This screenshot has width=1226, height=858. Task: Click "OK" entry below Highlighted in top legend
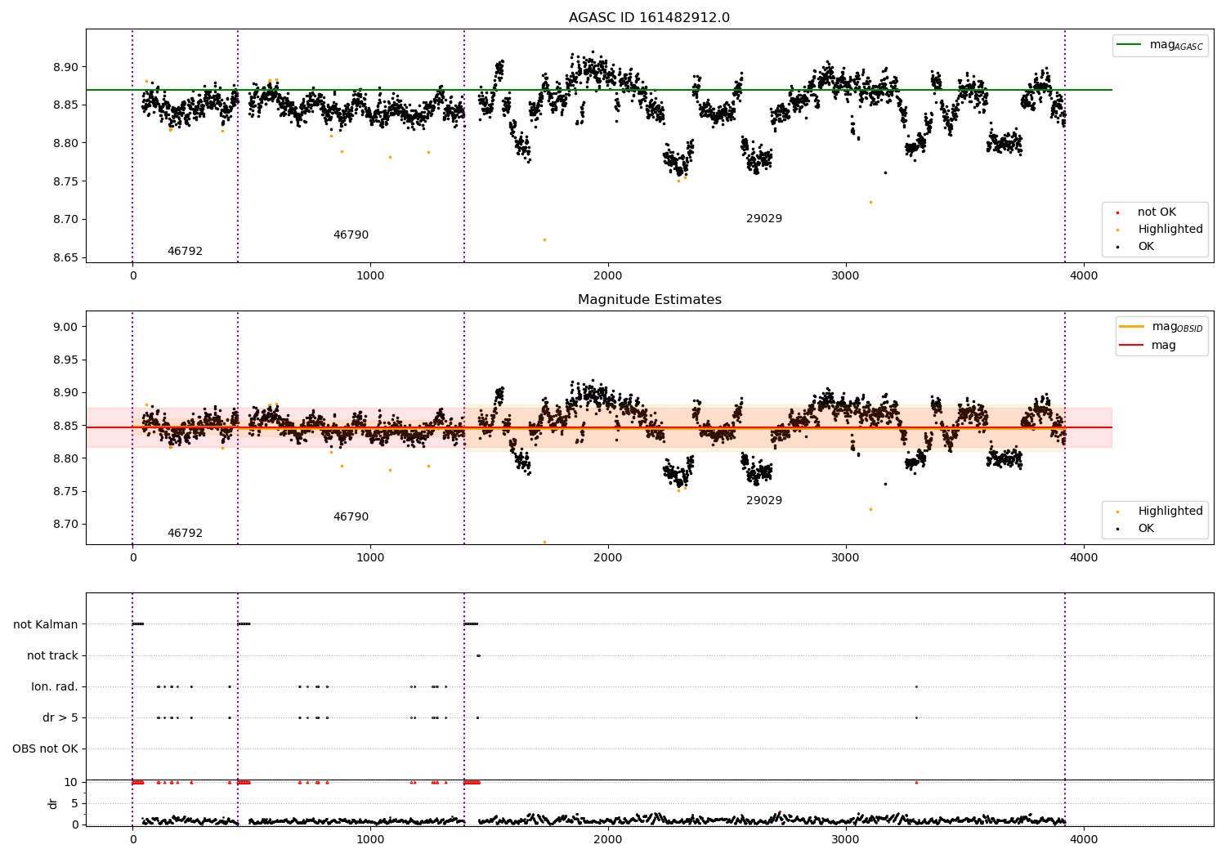pos(1146,247)
